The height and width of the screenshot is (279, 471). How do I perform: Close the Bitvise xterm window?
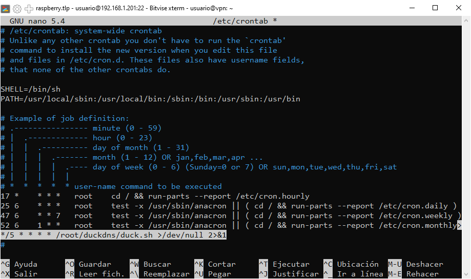pyautogui.click(x=459, y=8)
